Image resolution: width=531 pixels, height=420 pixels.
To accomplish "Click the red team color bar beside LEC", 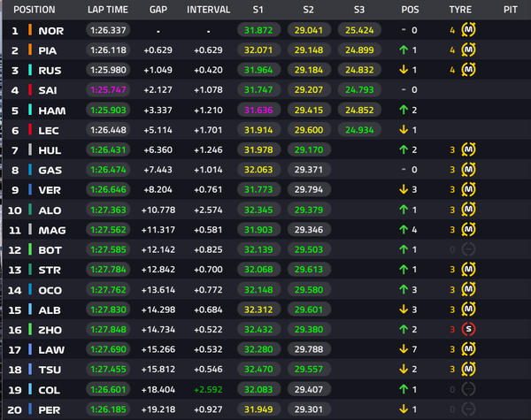I will point(30,130).
